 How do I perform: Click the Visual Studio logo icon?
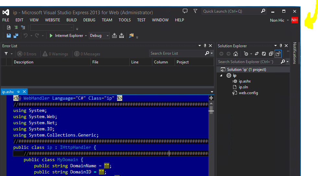coord(6,12)
